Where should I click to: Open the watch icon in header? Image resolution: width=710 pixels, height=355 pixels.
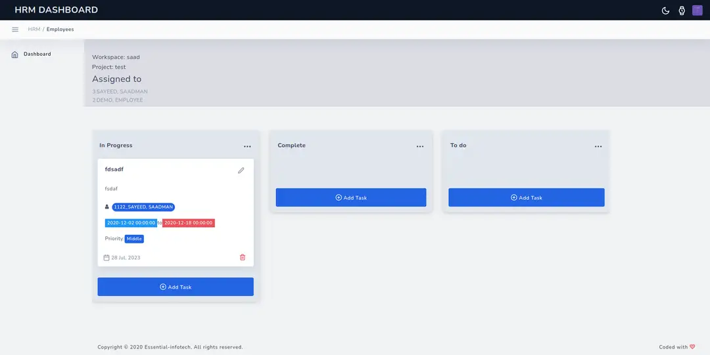pyautogui.click(x=682, y=10)
